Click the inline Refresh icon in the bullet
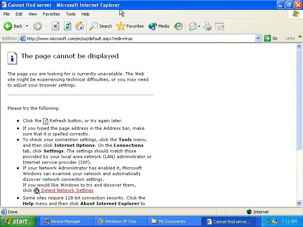 coord(45,121)
